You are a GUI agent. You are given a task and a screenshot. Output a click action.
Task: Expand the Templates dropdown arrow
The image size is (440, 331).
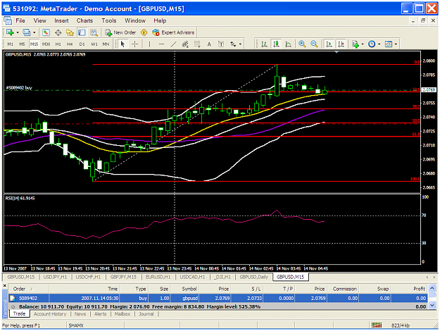point(396,44)
